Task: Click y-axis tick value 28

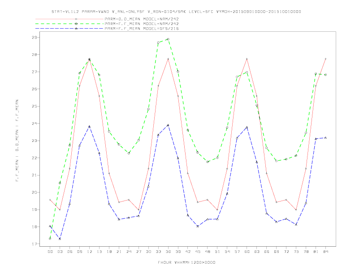Action: tap(35, 55)
